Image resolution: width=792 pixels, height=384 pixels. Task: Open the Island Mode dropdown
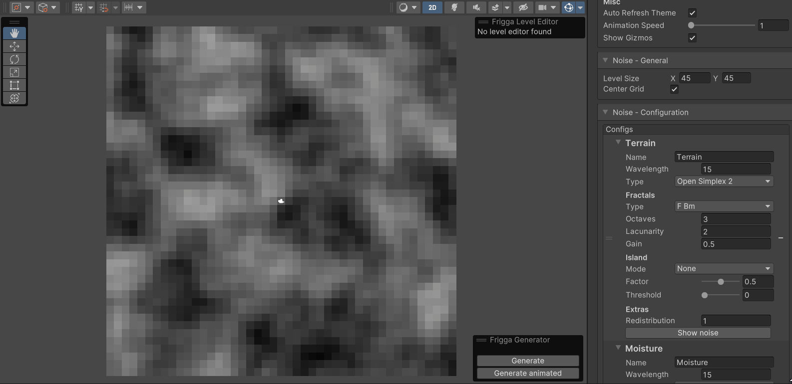tap(724, 269)
